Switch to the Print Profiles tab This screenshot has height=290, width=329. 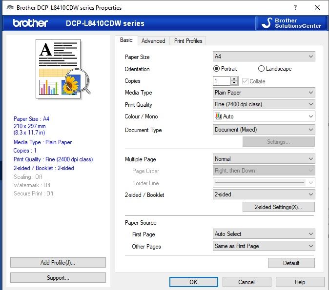(x=188, y=41)
